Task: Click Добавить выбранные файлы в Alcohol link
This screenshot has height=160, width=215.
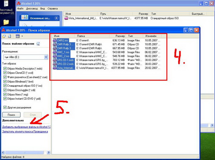Action: coord(26,127)
